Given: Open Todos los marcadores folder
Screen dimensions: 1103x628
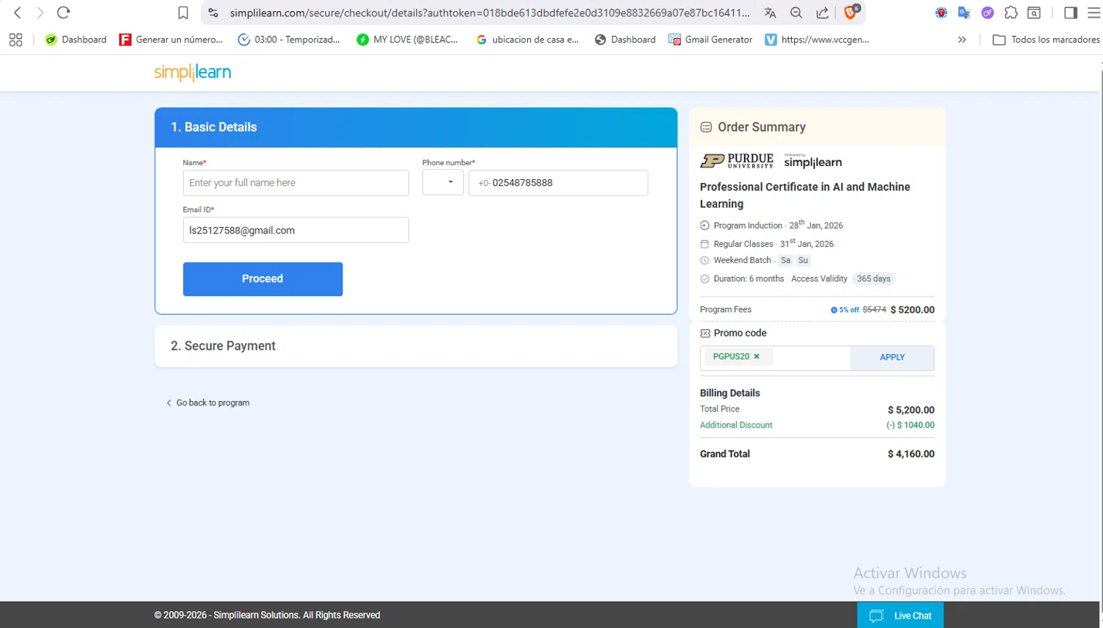Looking at the screenshot, I should [1046, 40].
